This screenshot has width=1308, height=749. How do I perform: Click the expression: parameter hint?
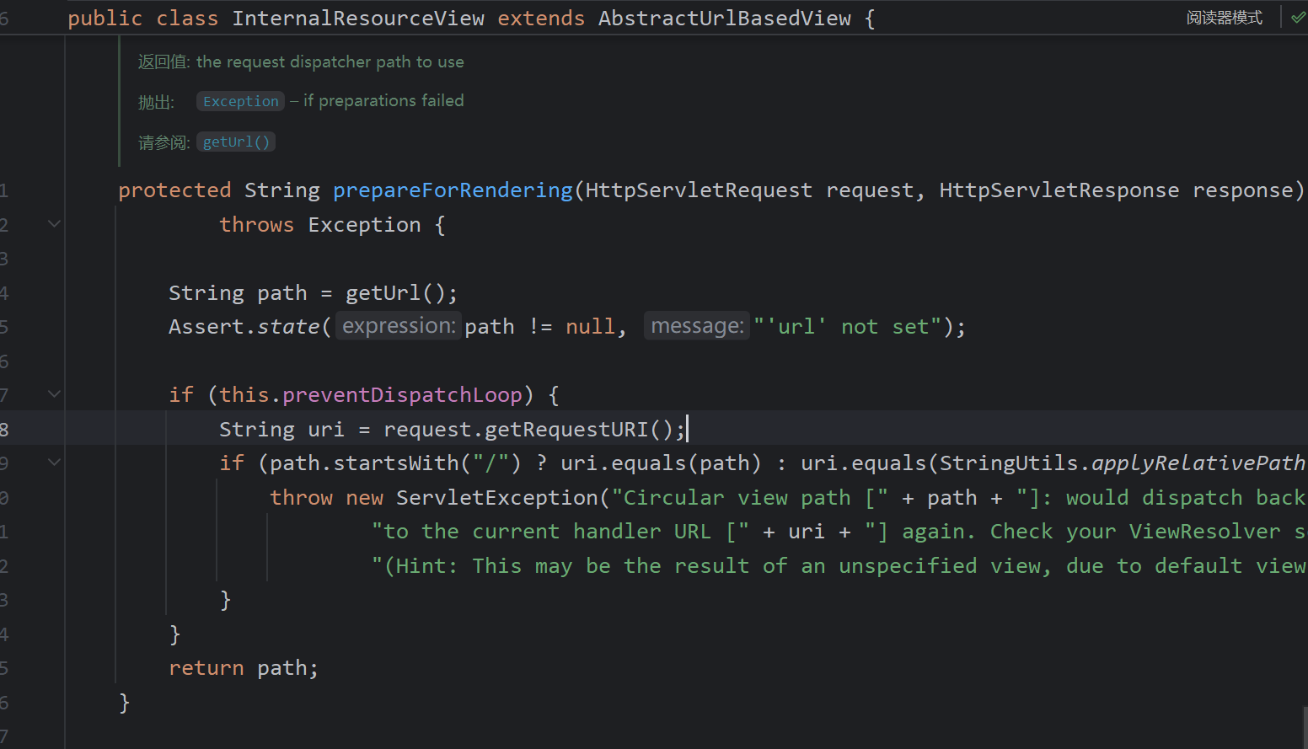point(399,326)
